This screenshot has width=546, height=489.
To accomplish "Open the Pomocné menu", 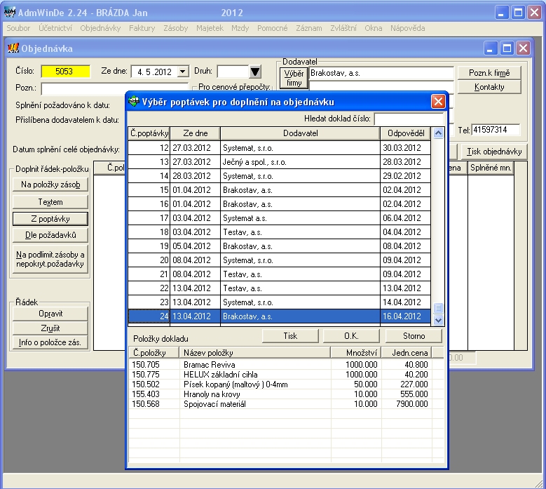I will [273, 28].
